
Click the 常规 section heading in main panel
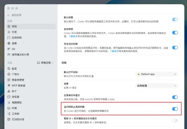click(x=64, y=63)
